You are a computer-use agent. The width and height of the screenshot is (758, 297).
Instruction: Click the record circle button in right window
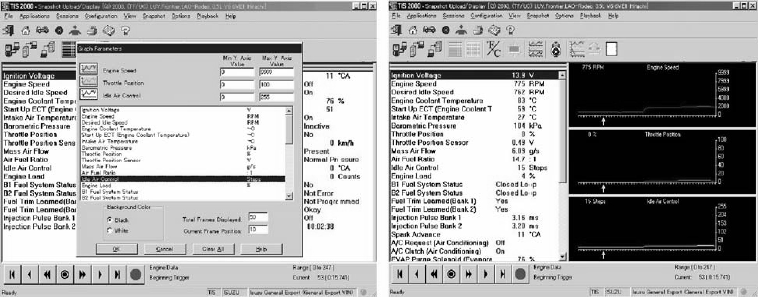tap(520, 274)
